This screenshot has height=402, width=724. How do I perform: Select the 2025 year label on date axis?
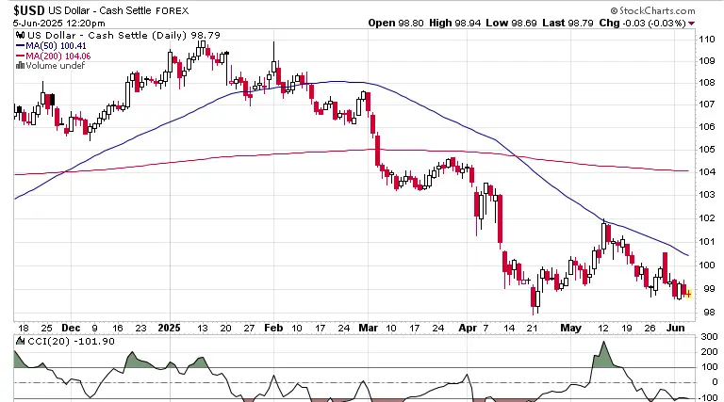169,328
